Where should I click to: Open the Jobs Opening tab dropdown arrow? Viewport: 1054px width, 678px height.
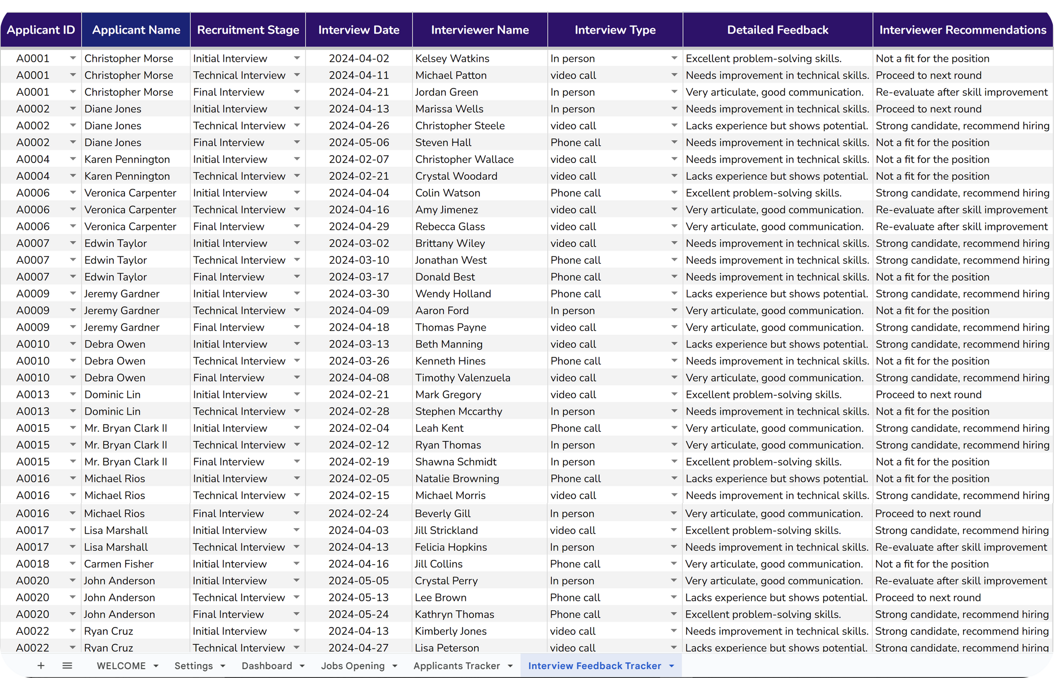tap(394, 666)
